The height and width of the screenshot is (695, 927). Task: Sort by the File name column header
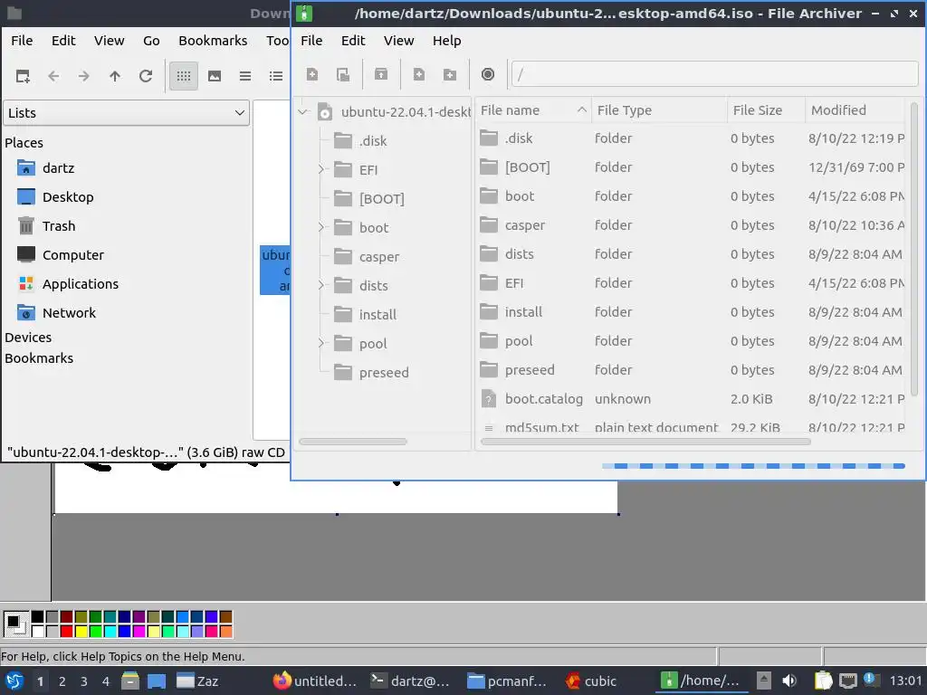pos(533,110)
